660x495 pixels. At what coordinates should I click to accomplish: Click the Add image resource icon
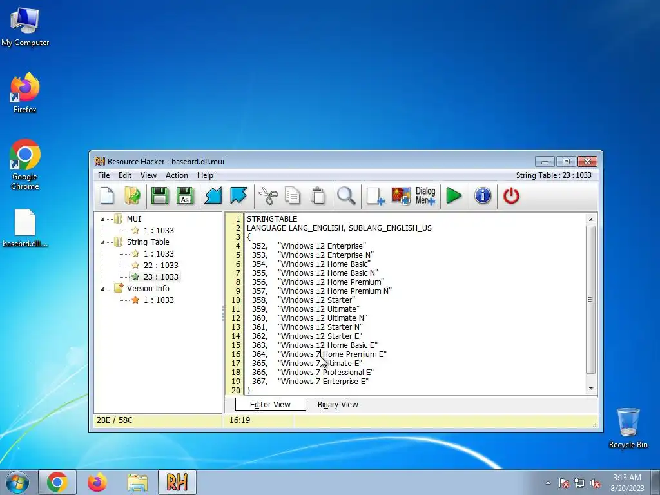click(401, 196)
